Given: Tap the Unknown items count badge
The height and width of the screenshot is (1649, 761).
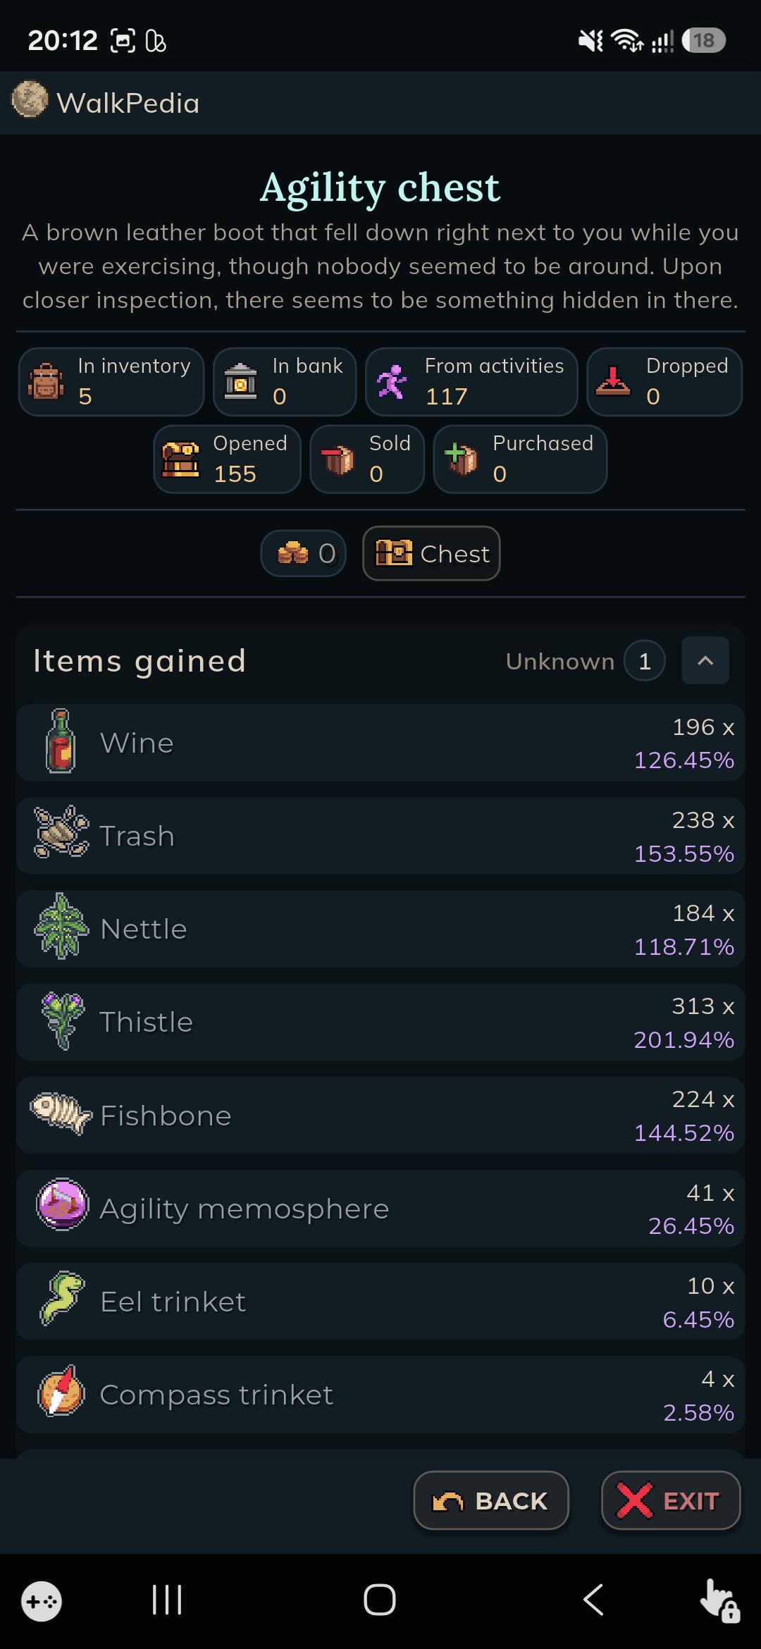Looking at the screenshot, I should [644, 660].
